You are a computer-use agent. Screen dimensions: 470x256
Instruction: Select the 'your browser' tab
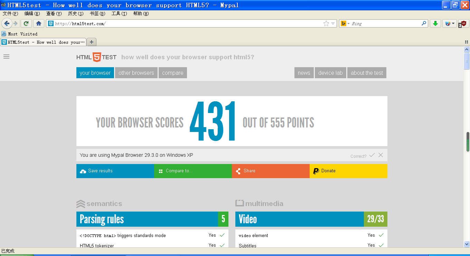95,73
